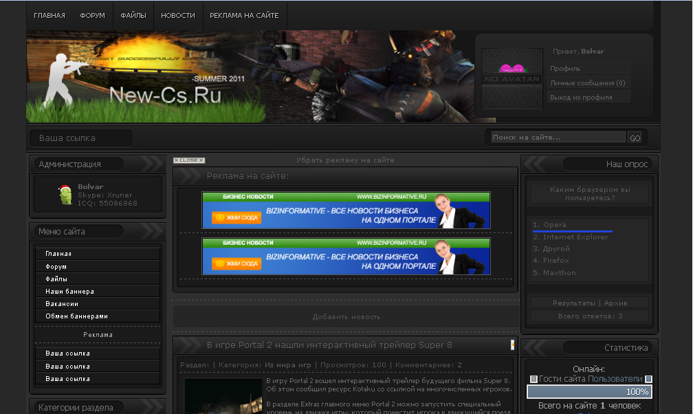This screenshot has width=693, height=414.
Task: Open Вакансии in the sidebar menu
Action: pos(98,303)
